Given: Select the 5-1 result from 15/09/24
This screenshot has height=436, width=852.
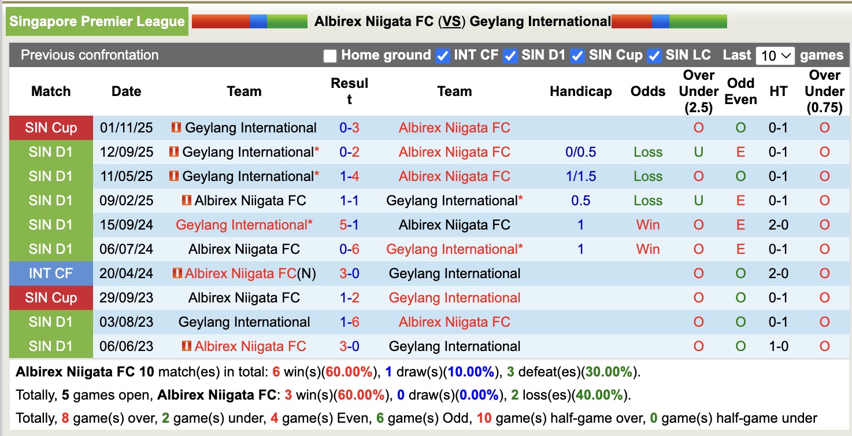Looking at the screenshot, I should (x=347, y=224).
